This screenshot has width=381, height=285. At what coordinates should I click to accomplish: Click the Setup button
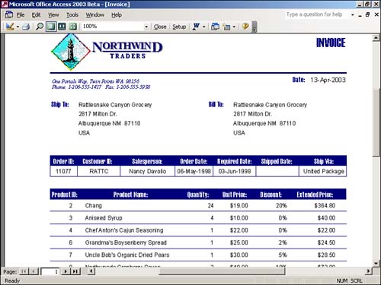pos(179,27)
